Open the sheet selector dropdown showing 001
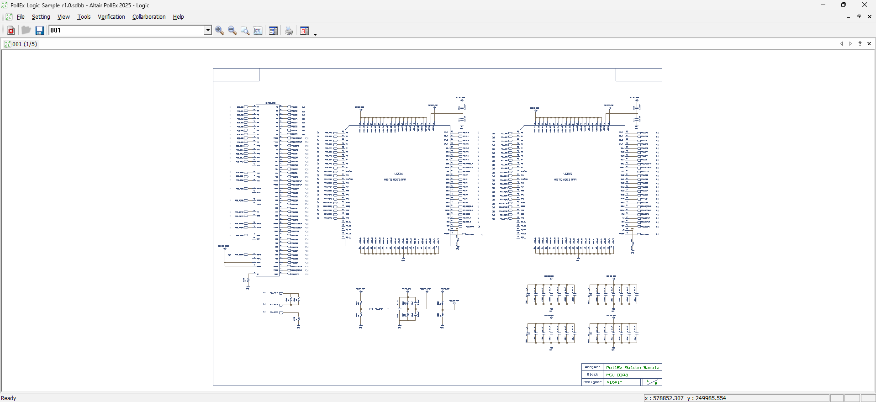 [x=207, y=31]
